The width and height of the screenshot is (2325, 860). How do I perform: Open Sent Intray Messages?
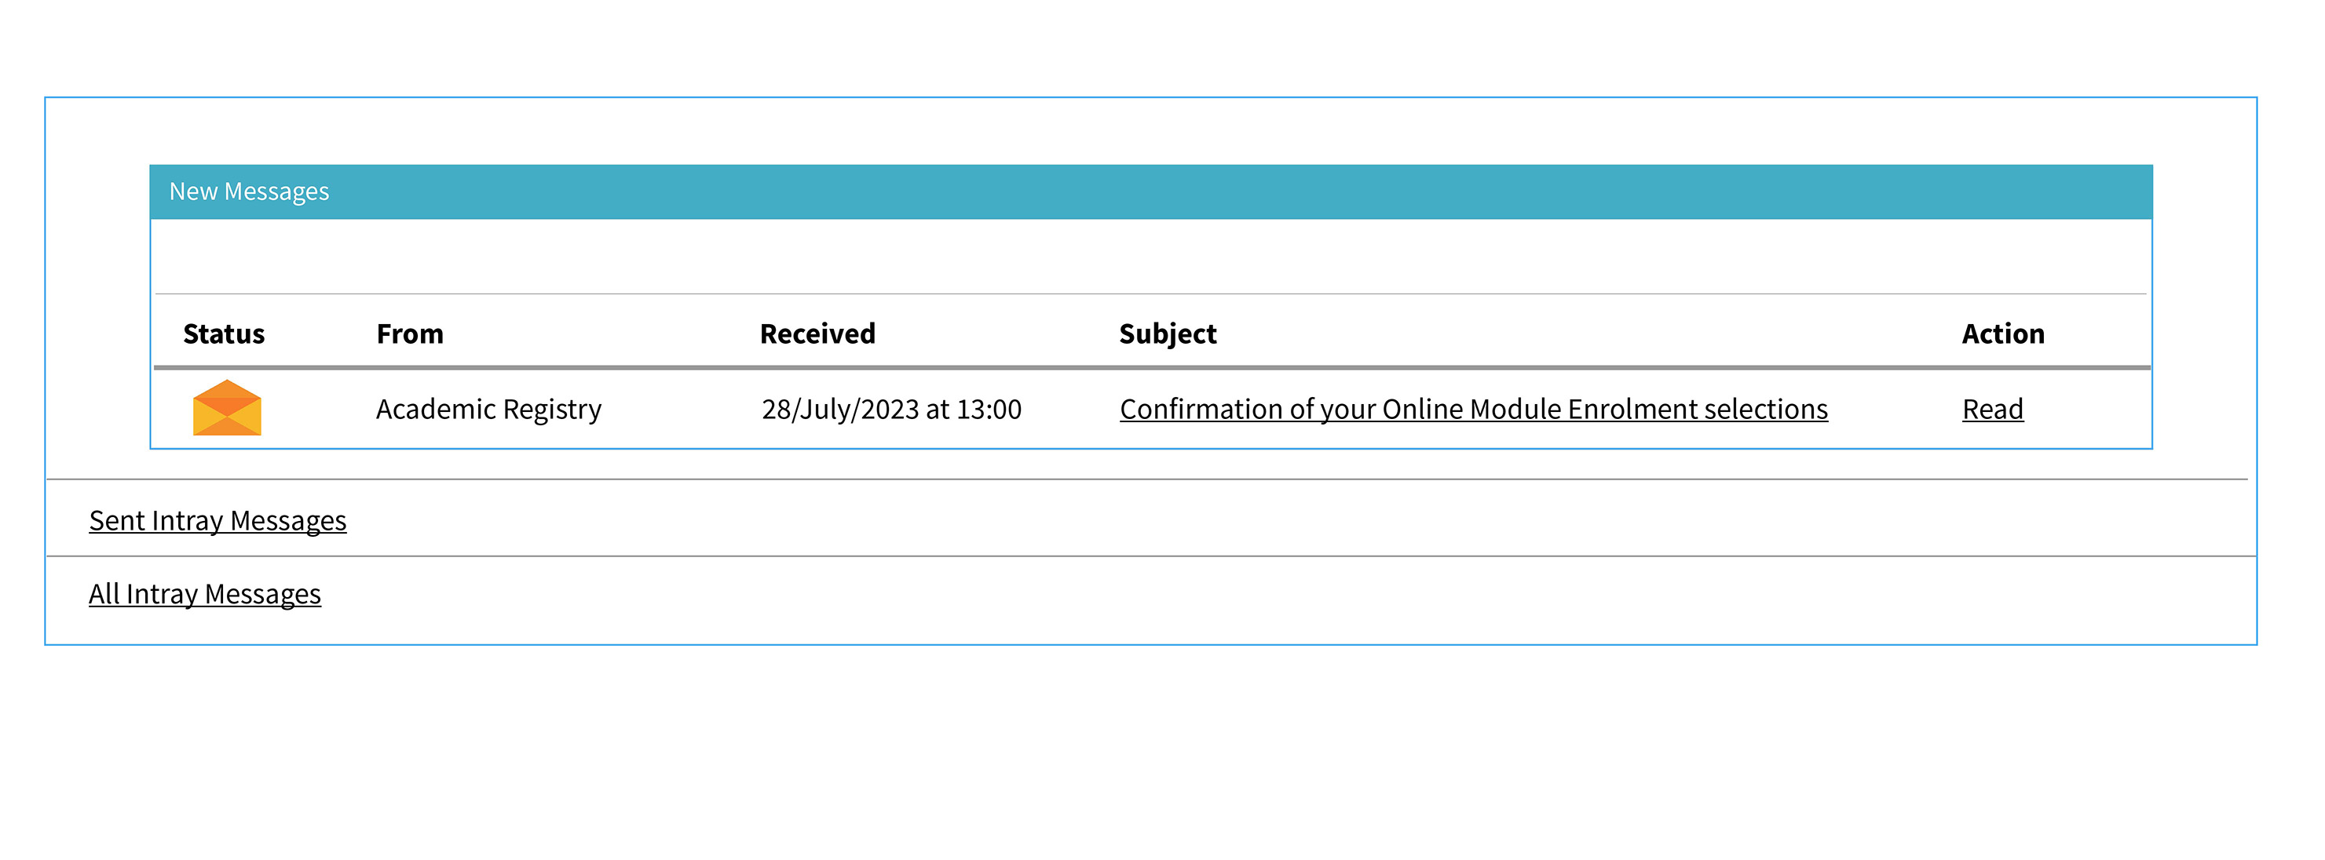coord(218,521)
